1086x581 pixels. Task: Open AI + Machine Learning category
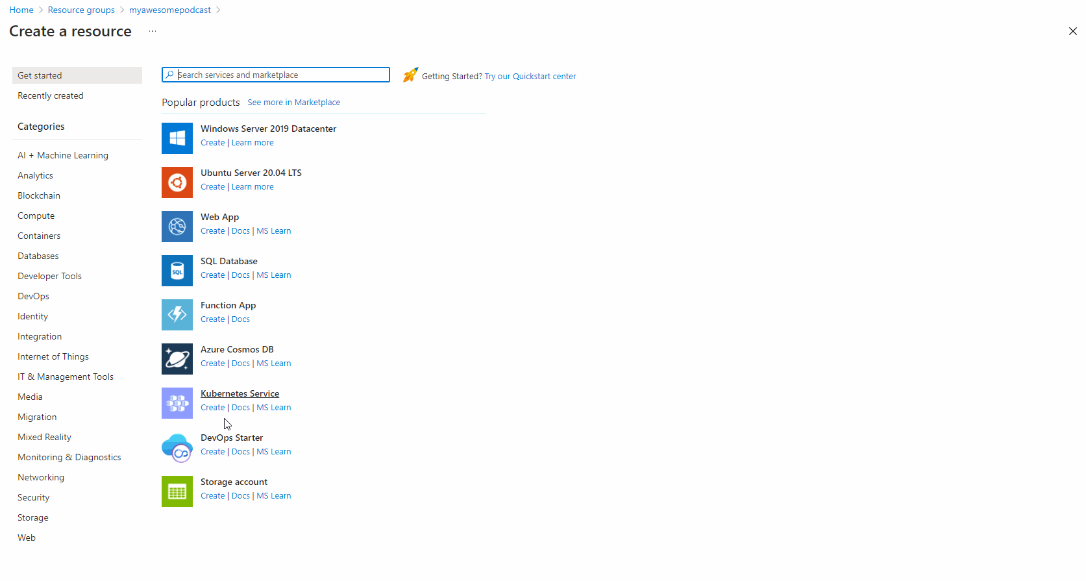tap(63, 155)
